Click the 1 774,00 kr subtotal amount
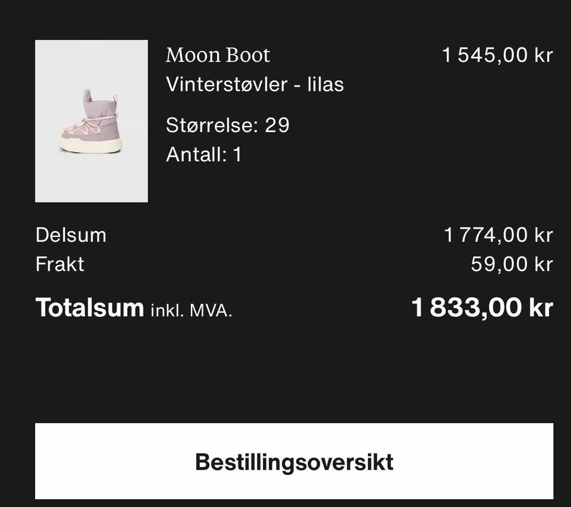571x507 pixels. coord(498,235)
